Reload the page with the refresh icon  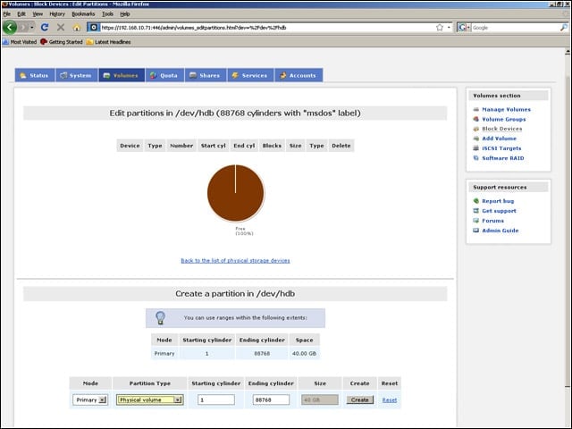pos(45,28)
